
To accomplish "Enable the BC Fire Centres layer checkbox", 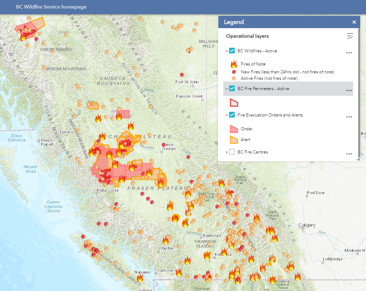I will [232, 152].
